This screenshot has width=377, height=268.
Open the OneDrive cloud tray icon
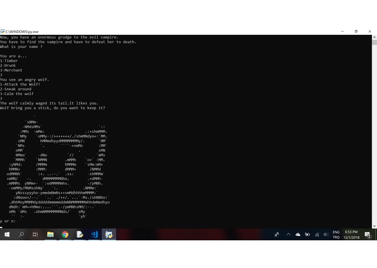298,234
